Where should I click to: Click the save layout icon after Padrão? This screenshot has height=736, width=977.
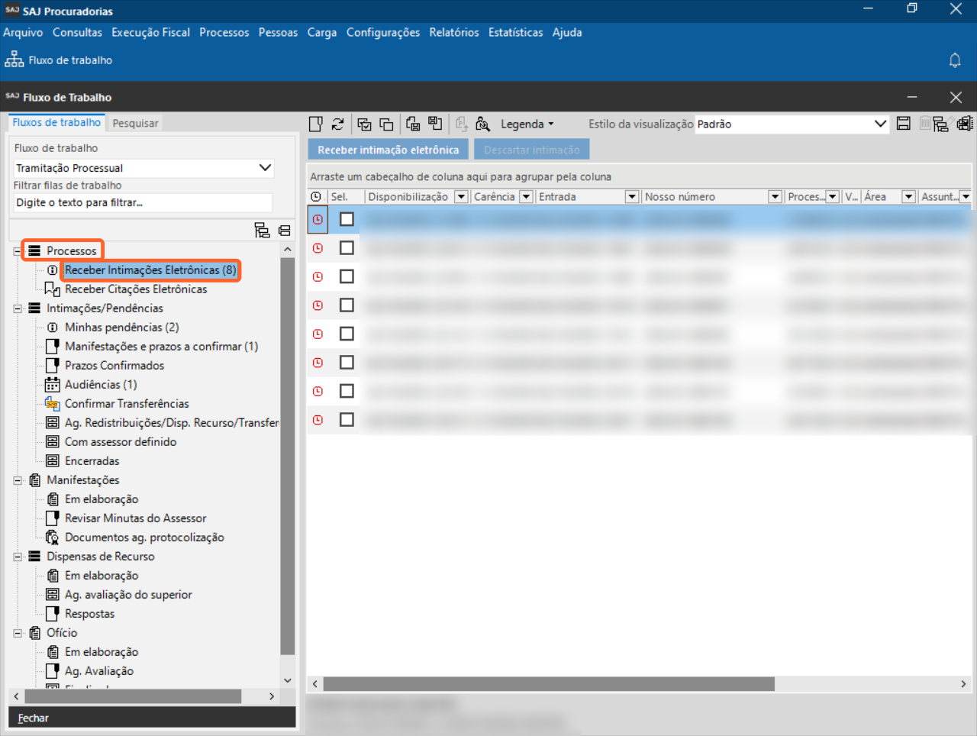coord(903,124)
